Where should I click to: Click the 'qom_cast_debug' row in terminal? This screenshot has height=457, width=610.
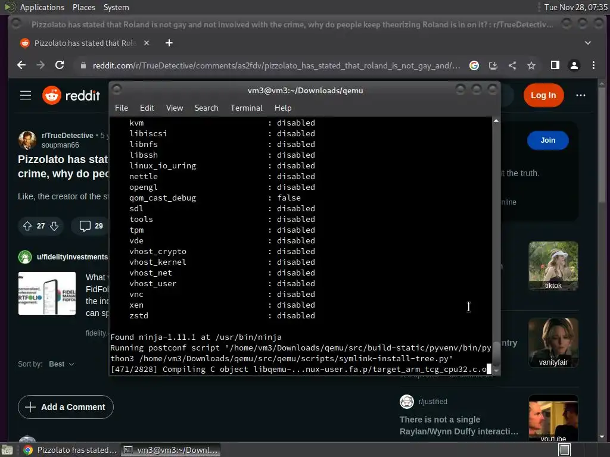tap(214, 198)
